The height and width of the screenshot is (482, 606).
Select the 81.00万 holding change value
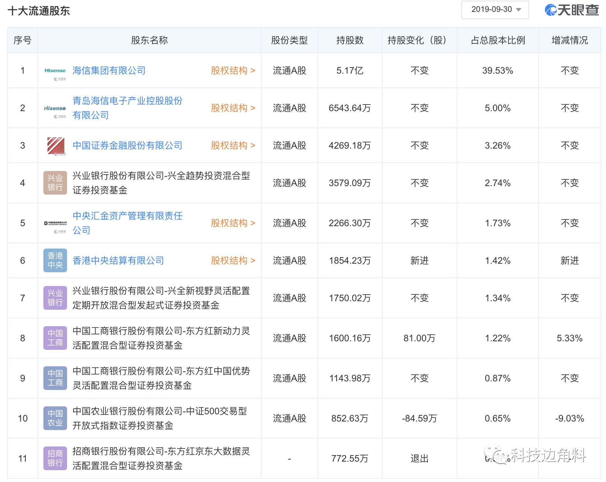(x=420, y=338)
